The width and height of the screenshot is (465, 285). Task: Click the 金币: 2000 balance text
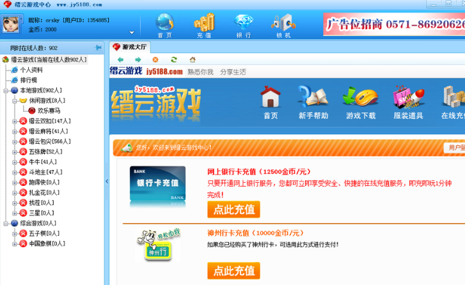tap(42, 29)
